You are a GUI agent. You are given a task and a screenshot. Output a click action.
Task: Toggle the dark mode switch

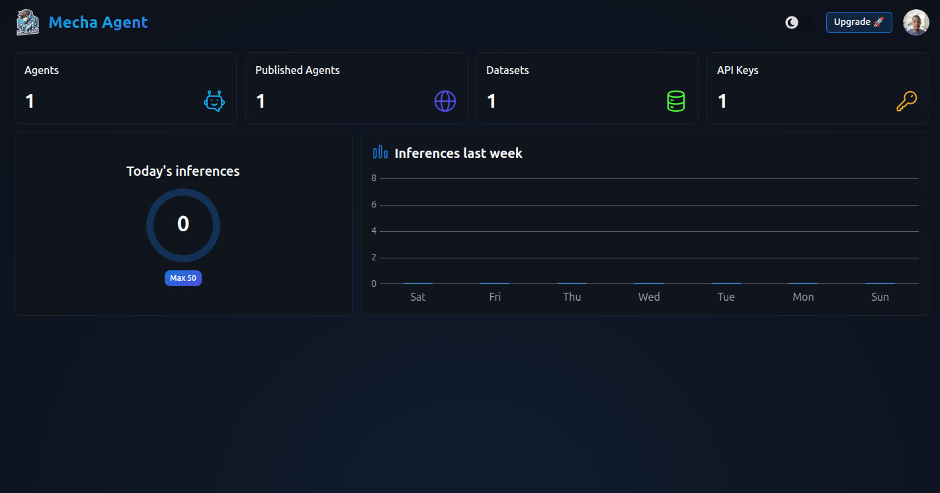[800, 22]
